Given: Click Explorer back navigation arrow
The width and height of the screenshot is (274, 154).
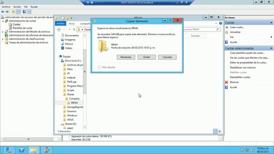Looking at the screenshot, I should tap(59, 30).
